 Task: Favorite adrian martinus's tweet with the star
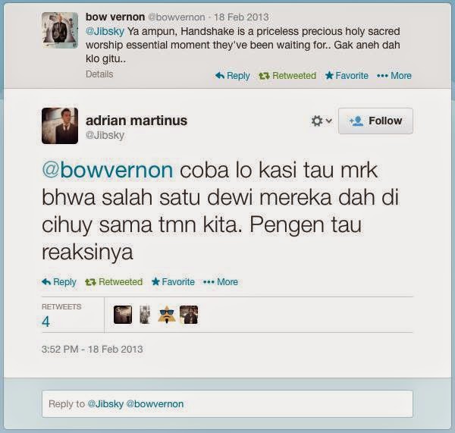coord(155,281)
